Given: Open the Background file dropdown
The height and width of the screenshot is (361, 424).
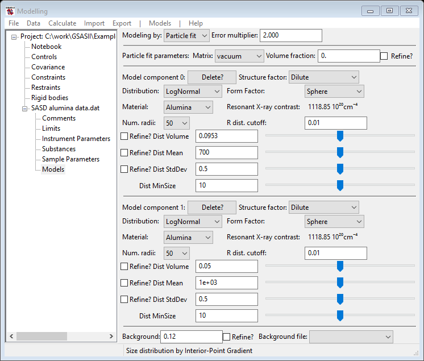Looking at the screenshot, I should coord(351,337).
